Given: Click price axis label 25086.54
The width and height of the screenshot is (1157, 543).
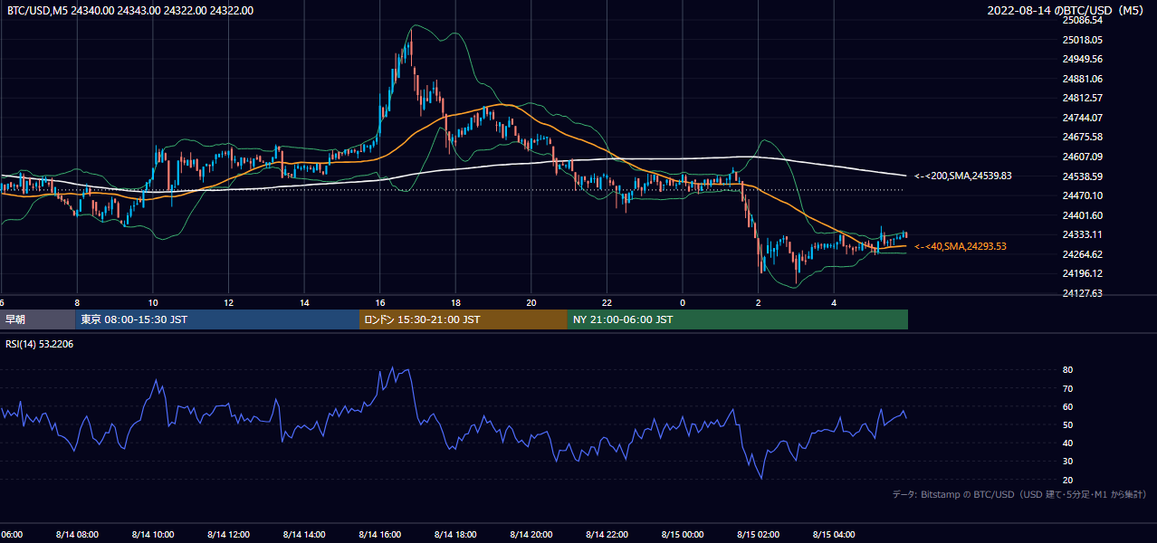Looking at the screenshot, I should coord(1083,20).
